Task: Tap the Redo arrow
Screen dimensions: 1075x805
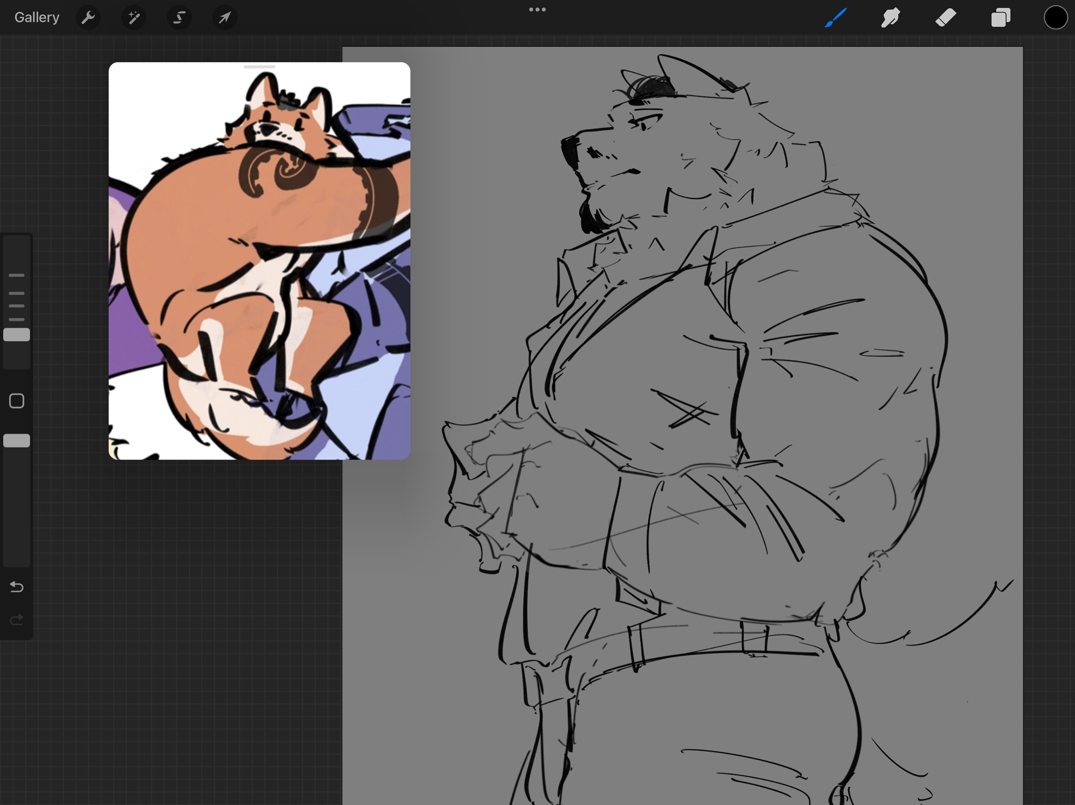Action: click(x=17, y=620)
